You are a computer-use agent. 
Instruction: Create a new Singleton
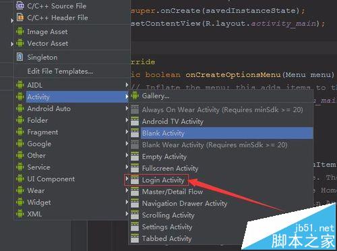pyautogui.click(x=72, y=57)
